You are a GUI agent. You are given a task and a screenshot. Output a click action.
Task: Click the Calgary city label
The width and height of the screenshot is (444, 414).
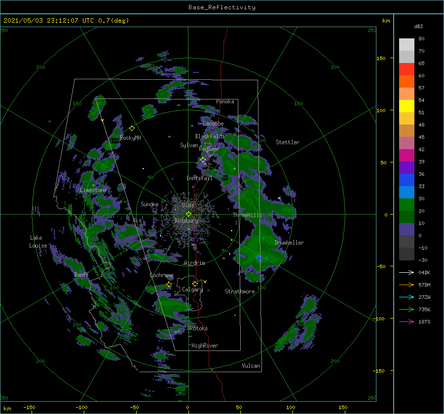pos(192,289)
